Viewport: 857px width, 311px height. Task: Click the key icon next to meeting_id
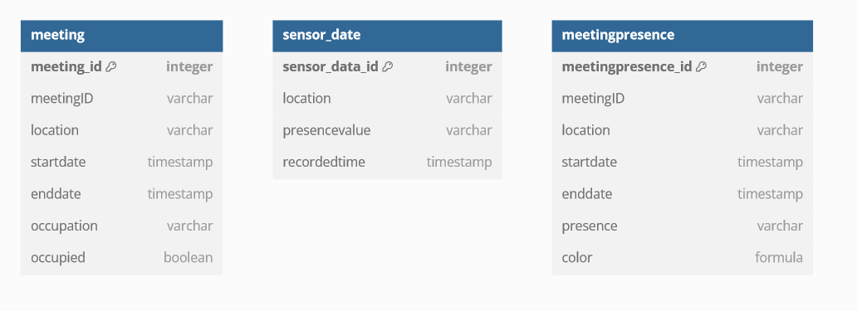coord(111,66)
